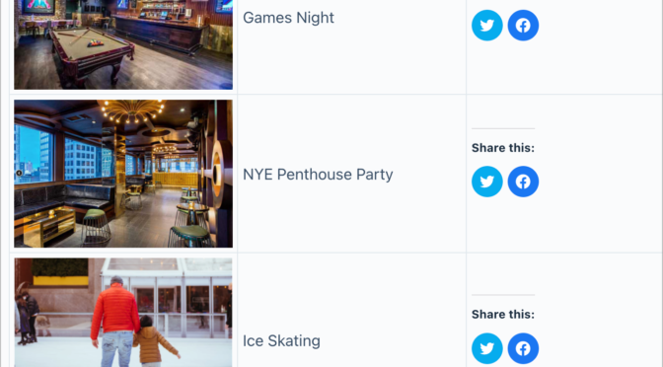Image resolution: width=663 pixels, height=367 pixels.
Task: Click the gold chandelier in penthouse photo
Action: pyautogui.click(x=133, y=111)
